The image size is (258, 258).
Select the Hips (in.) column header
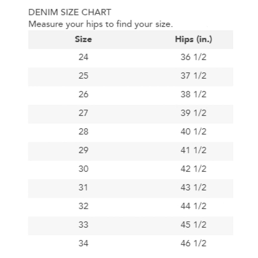click(x=193, y=40)
